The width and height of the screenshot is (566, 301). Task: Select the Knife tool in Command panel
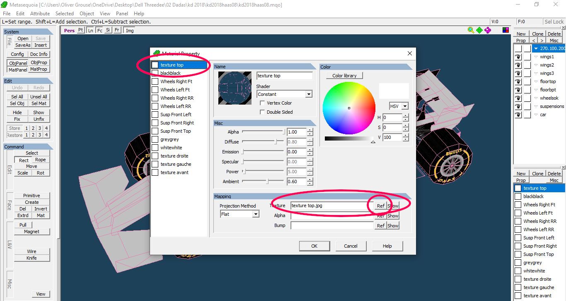click(31, 258)
